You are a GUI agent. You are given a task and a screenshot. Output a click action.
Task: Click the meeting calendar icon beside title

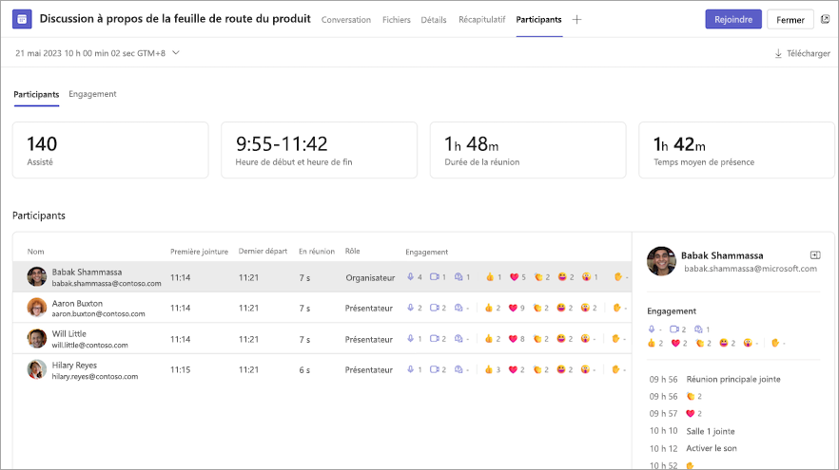(x=22, y=19)
